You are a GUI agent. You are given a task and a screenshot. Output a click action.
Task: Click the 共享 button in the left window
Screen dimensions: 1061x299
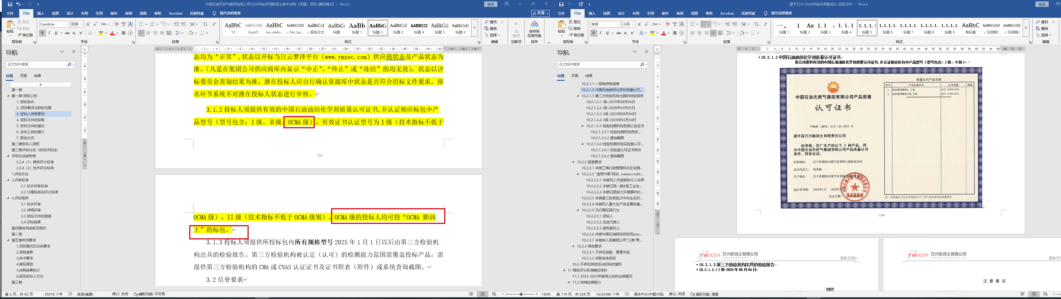click(x=540, y=13)
